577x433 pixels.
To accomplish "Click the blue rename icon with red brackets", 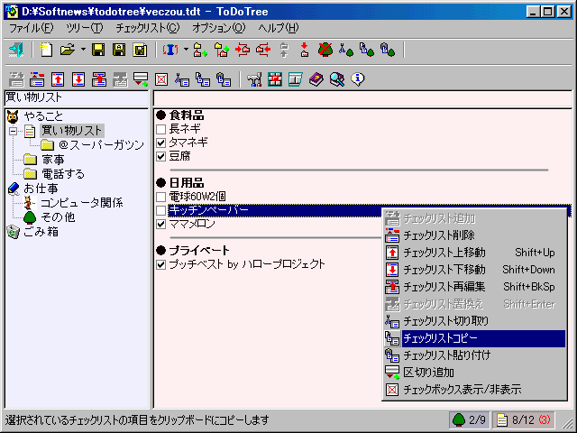I will [170, 50].
